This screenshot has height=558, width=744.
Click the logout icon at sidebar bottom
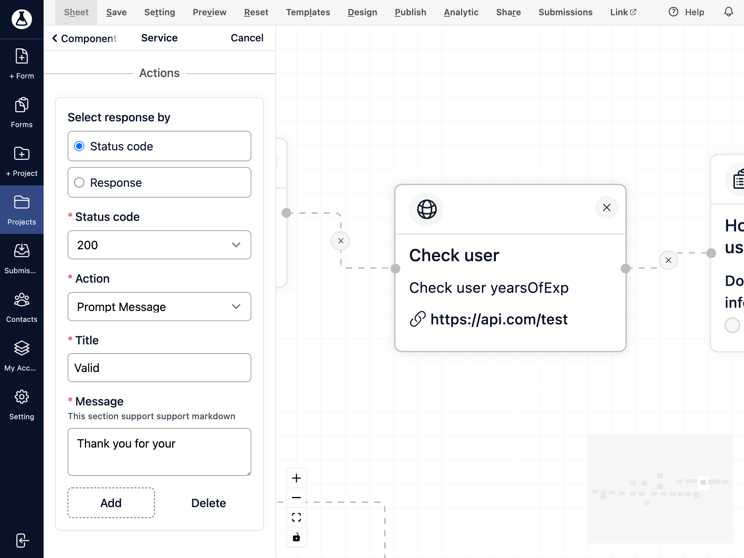22,541
